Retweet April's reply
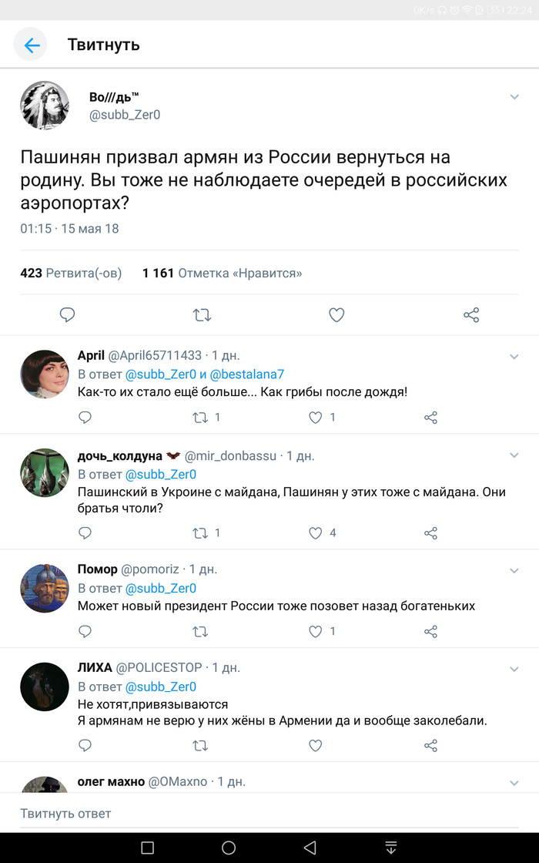The width and height of the screenshot is (539, 863). click(x=200, y=417)
